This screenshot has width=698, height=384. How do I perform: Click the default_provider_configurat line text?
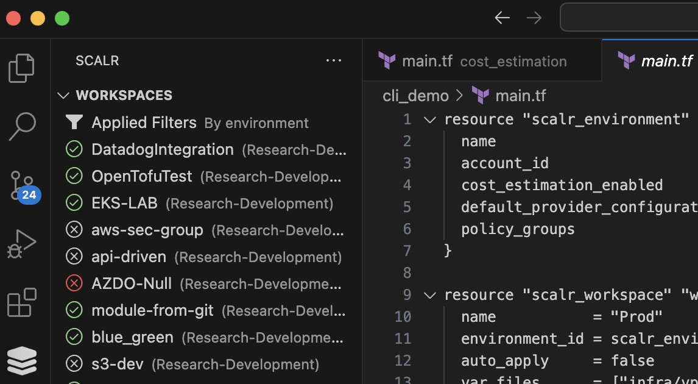pyautogui.click(x=579, y=207)
